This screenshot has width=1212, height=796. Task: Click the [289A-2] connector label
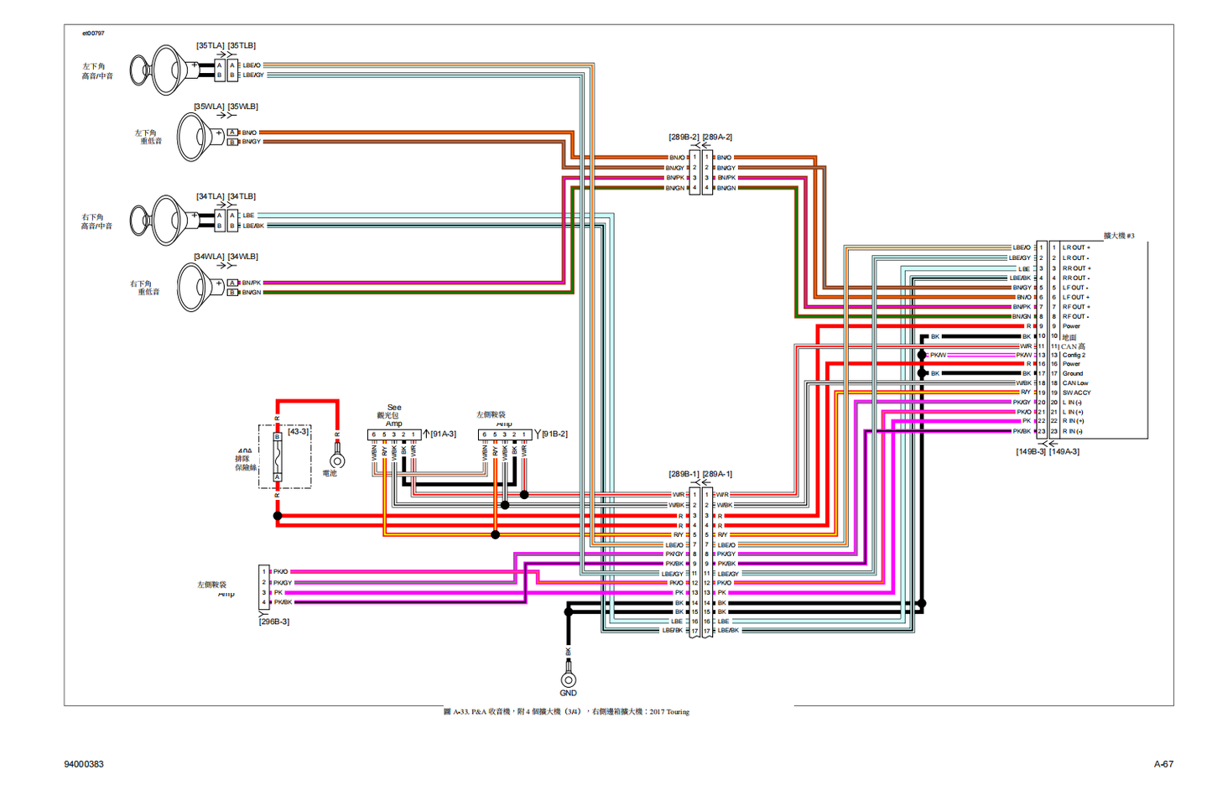717,137
